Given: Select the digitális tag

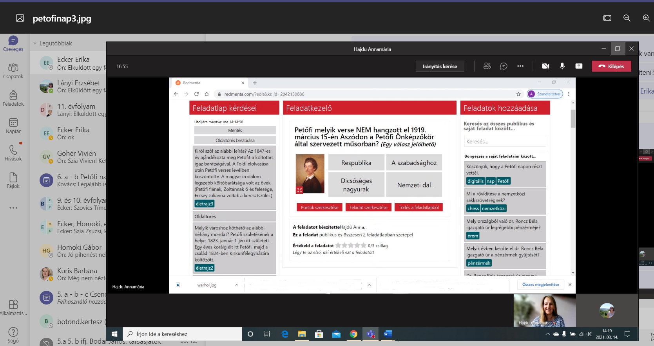Looking at the screenshot, I should pyautogui.click(x=475, y=181).
